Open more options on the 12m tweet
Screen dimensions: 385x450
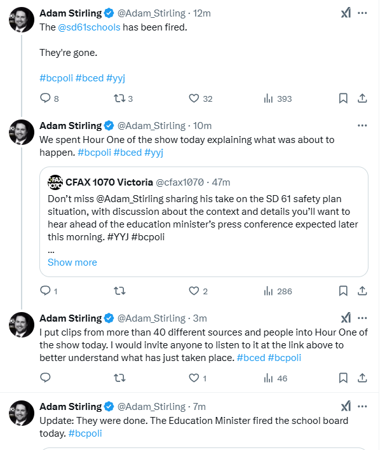point(362,13)
